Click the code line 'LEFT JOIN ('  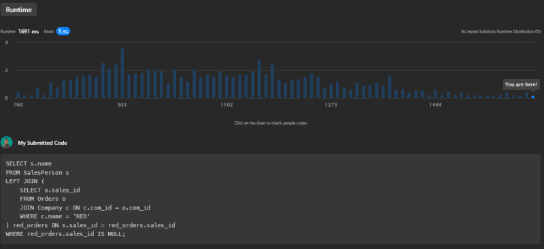tap(25, 181)
